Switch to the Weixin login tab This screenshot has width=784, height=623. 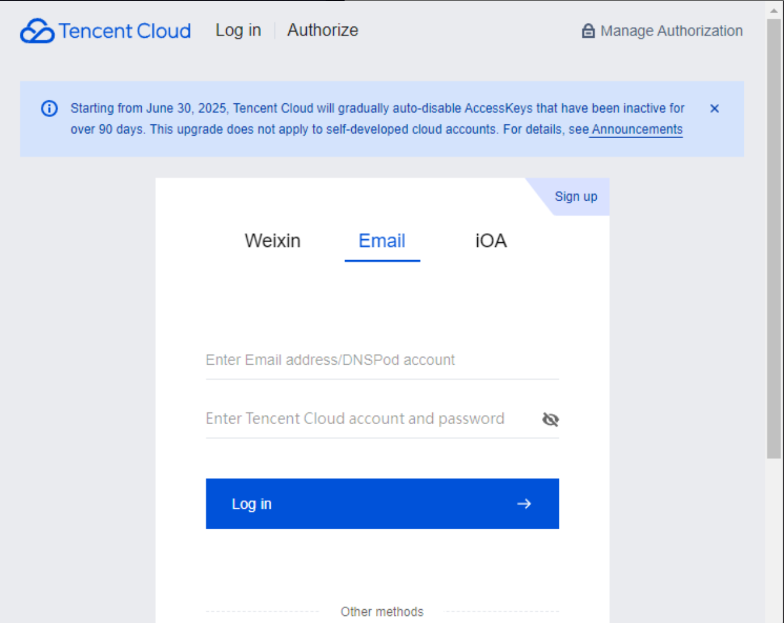(273, 241)
